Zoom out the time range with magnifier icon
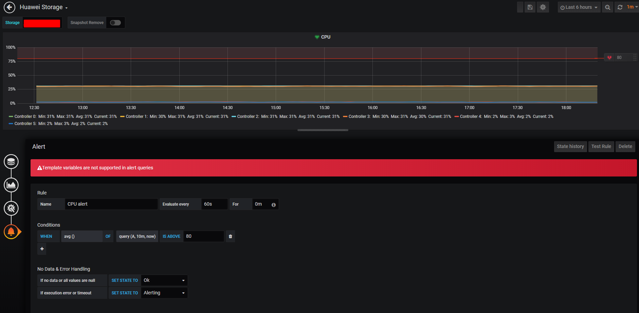The width and height of the screenshot is (639, 313). [x=607, y=7]
